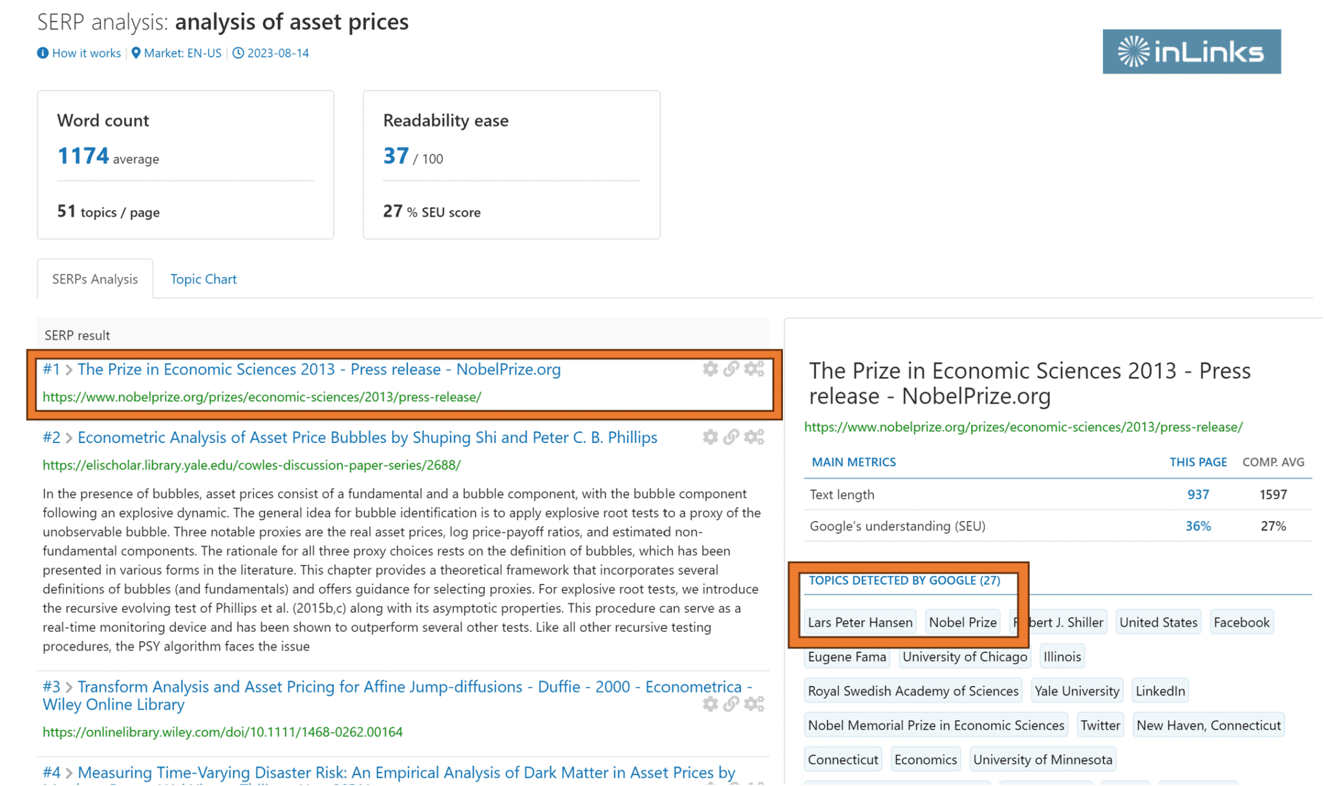Viewport: 1324px width, 786px height.
Task: Click the info icon beside How it works
Action: pos(43,53)
